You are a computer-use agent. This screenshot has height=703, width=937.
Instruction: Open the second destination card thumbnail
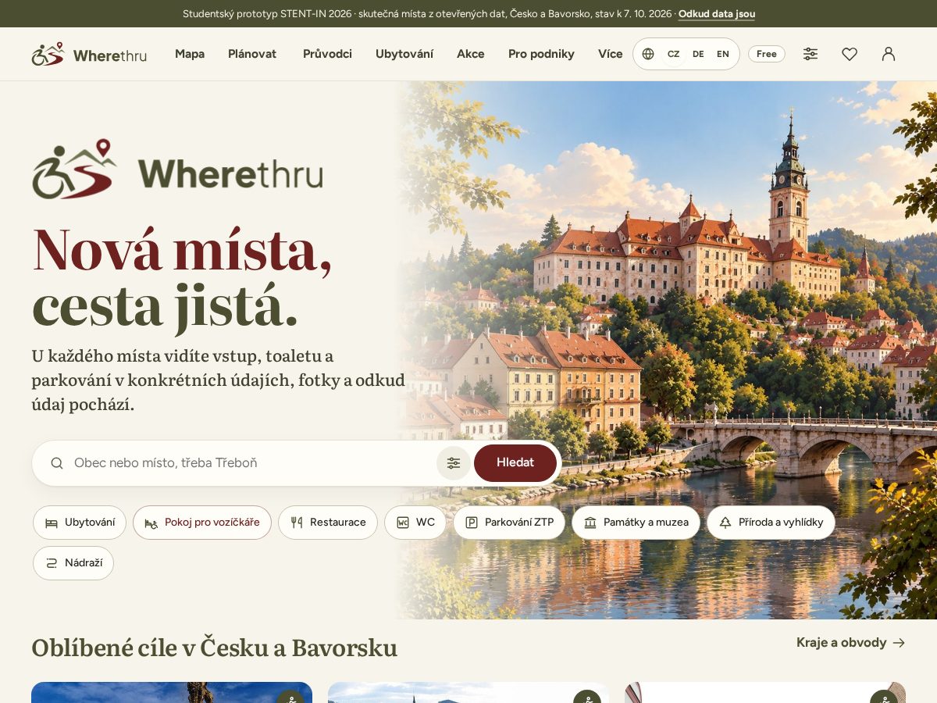pyautogui.click(x=468, y=692)
